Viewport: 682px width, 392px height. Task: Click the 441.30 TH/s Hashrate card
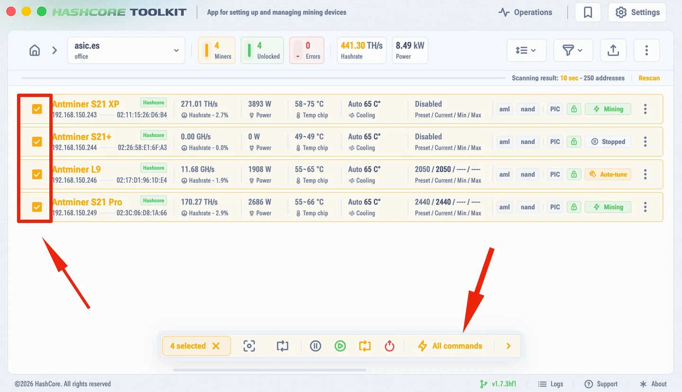point(362,50)
